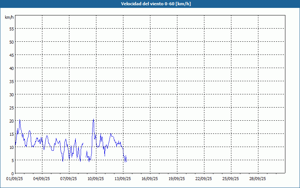Screen dimensions: 300x188
Task: Click the y-axis value 25
Action: pos(12,108)
